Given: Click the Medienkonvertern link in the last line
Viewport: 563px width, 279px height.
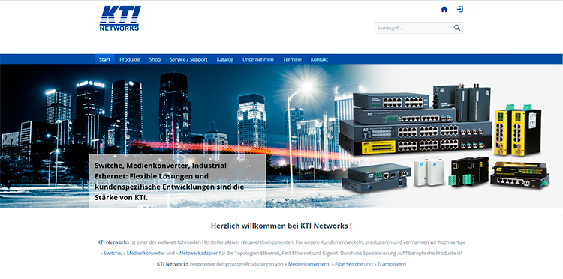Looking at the screenshot, I should [309, 264].
